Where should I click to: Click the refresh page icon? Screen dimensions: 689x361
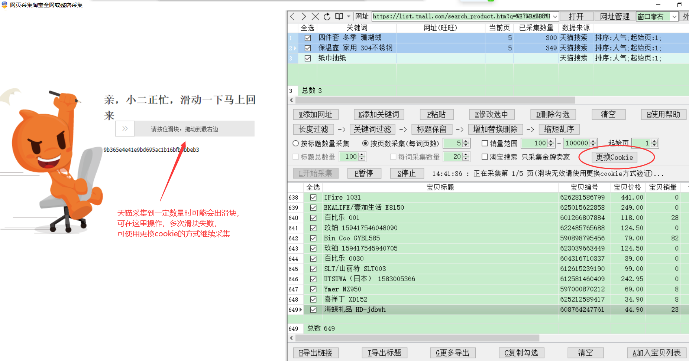[327, 16]
